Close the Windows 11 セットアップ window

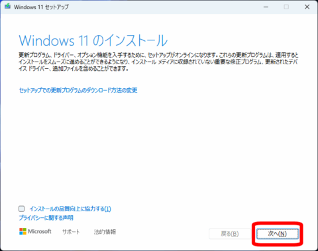[307, 7]
